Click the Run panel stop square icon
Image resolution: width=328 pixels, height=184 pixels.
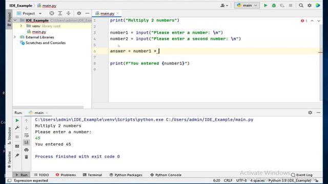[x=17, y=137]
